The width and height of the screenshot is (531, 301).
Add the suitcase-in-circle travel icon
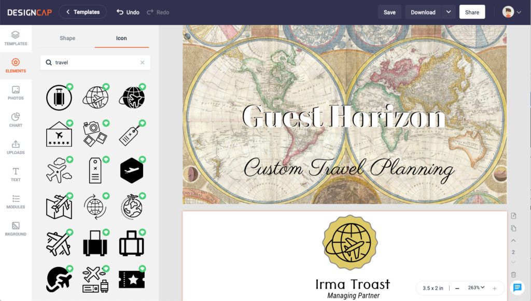click(59, 98)
